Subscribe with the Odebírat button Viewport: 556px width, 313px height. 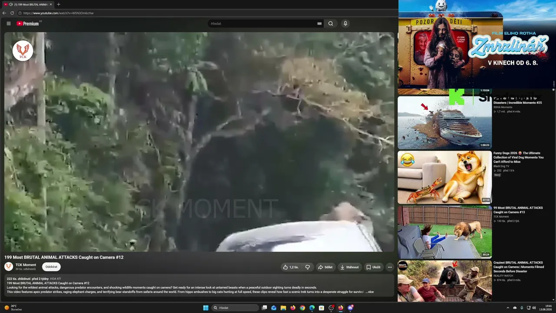(51, 267)
